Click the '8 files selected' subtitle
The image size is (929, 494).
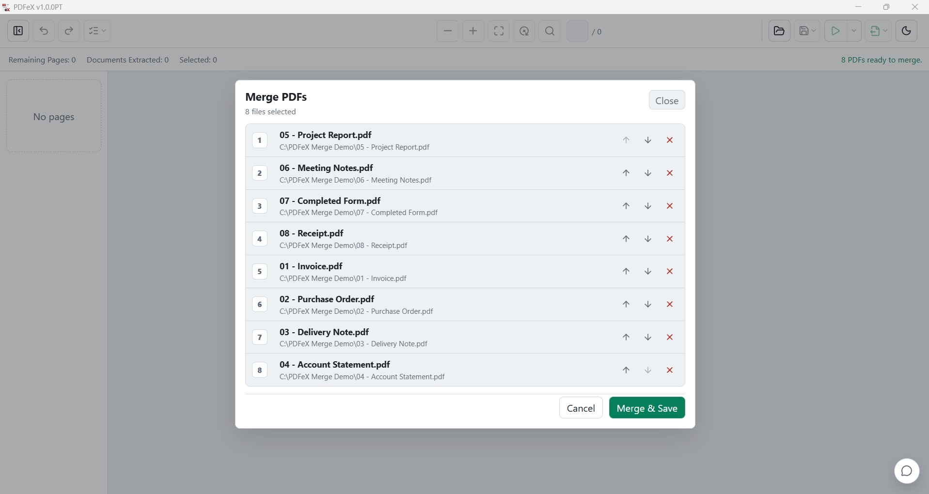pos(270,112)
